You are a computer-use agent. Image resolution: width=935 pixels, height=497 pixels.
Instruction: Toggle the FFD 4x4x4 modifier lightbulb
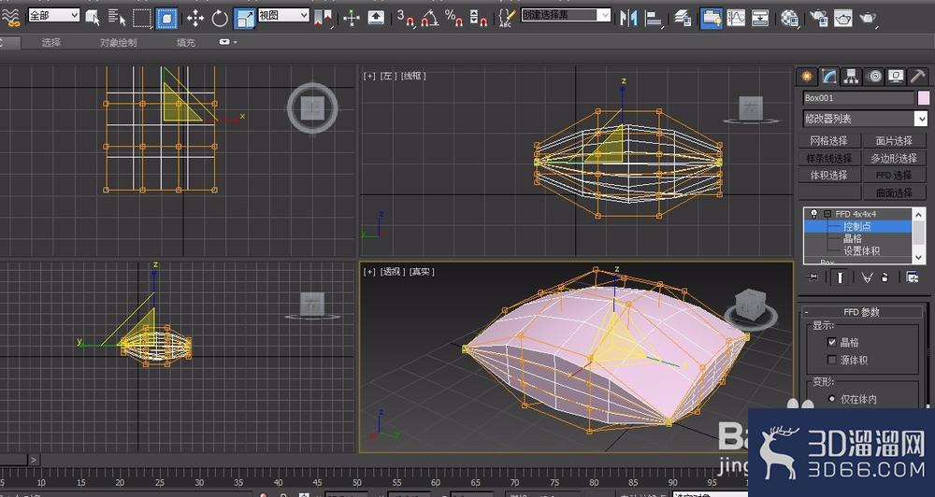(x=813, y=214)
